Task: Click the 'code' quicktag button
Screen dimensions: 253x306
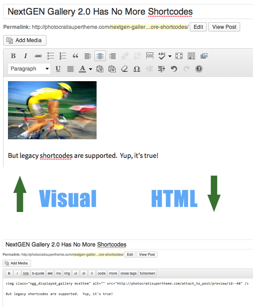Action: tap(101, 274)
